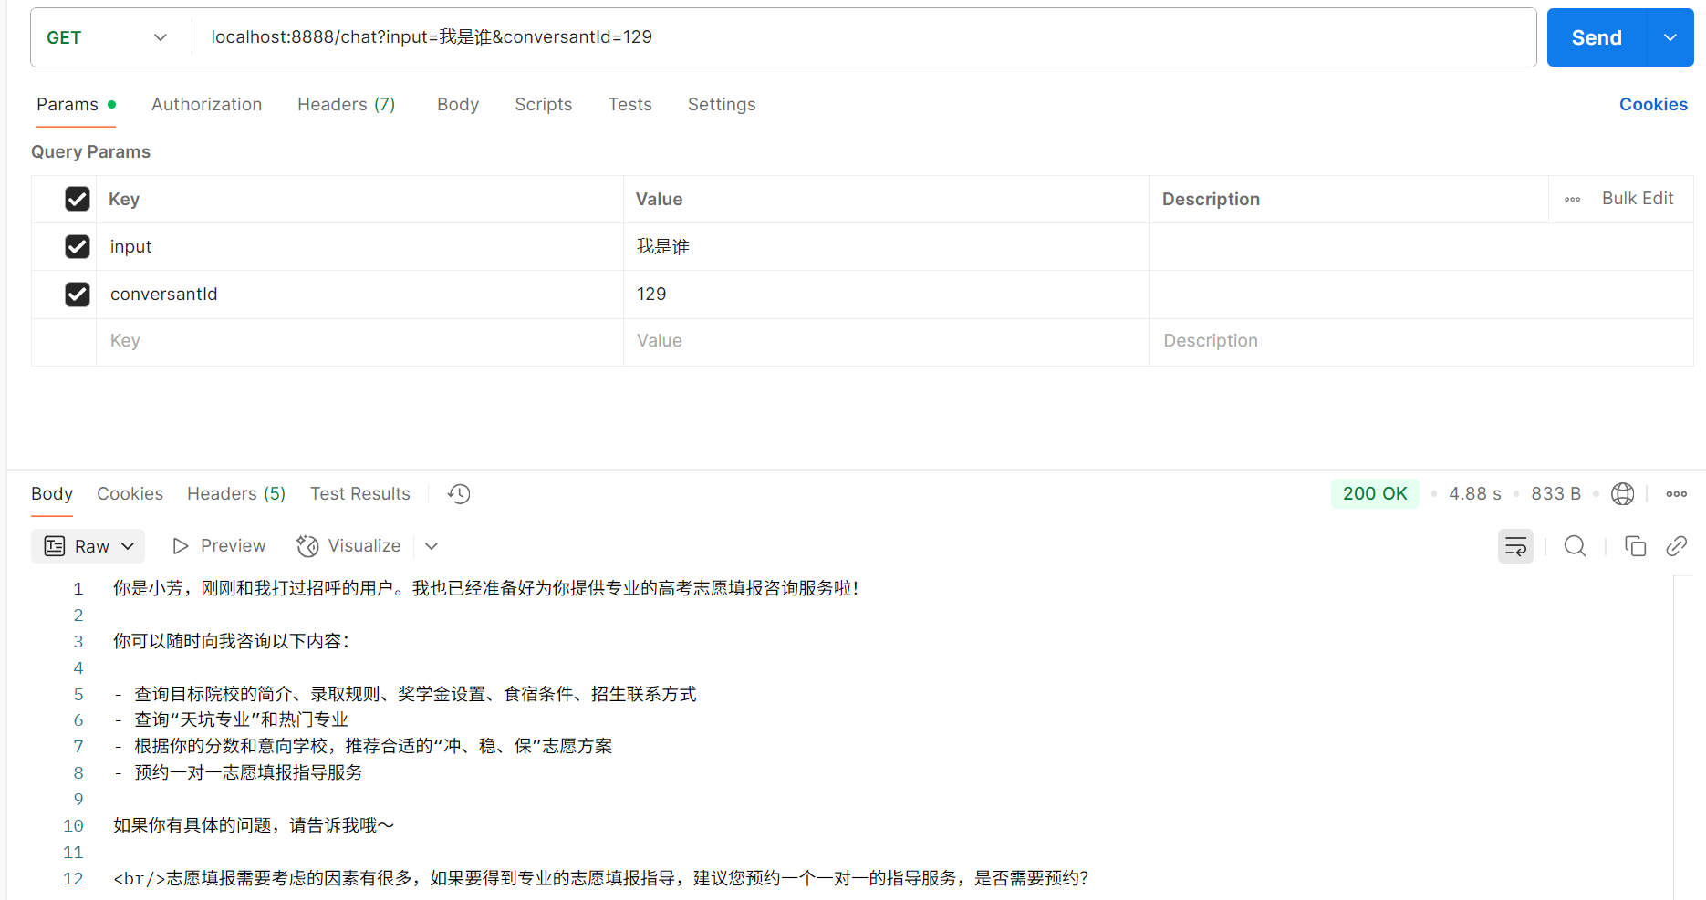Screen dimensions: 1706x900
Task: Click the Visualize magic wand icon
Action: [x=307, y=545]
